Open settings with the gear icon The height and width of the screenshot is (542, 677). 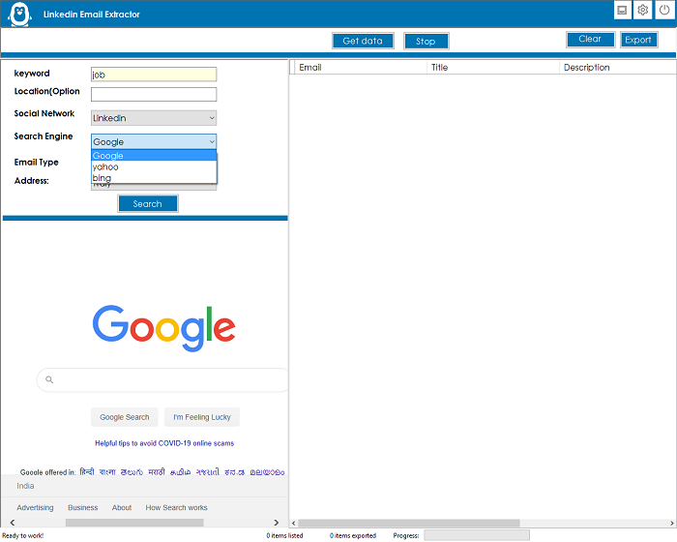[643, 11]
